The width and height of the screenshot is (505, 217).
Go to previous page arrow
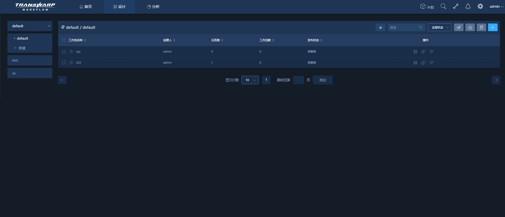click(62, 80)
